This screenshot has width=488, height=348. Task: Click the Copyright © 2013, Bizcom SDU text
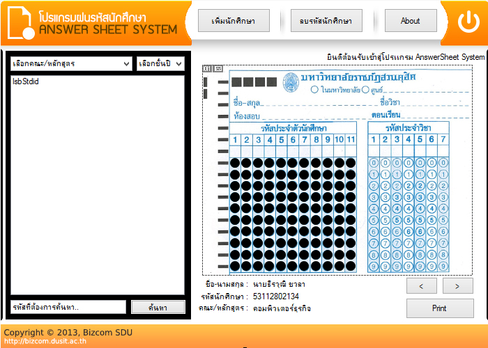coord(68,333)
